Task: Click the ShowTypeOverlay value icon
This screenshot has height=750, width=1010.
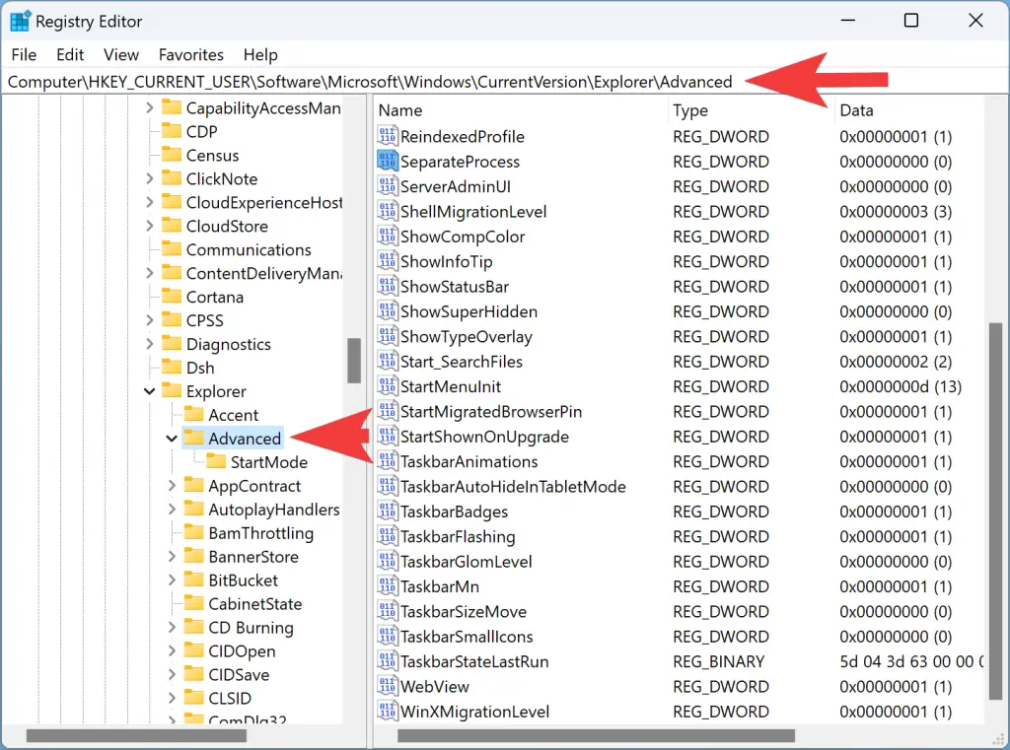Action: (387, 336)
